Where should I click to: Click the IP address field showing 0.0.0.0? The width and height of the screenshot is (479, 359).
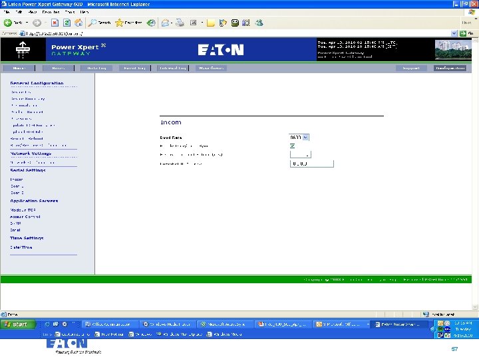point(312,164)
